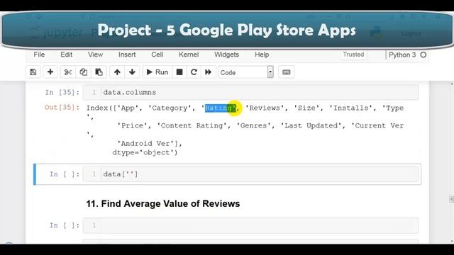Click the In [35] prompt label

click(62, 93)
